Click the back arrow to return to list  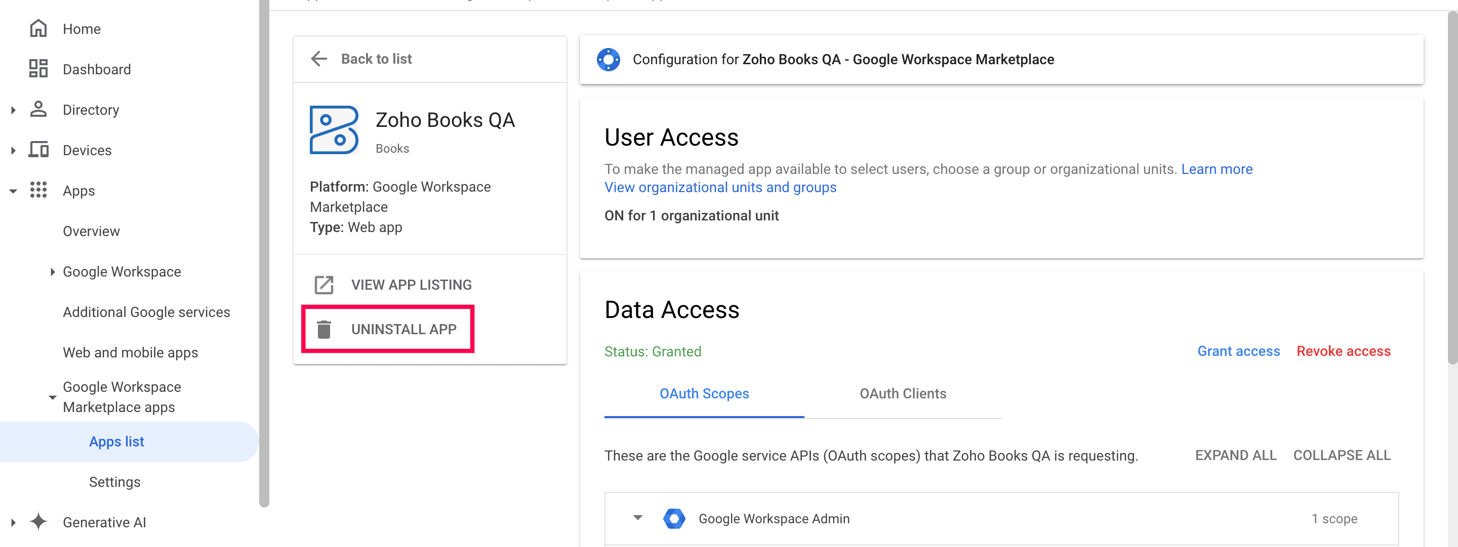(318, 59)
